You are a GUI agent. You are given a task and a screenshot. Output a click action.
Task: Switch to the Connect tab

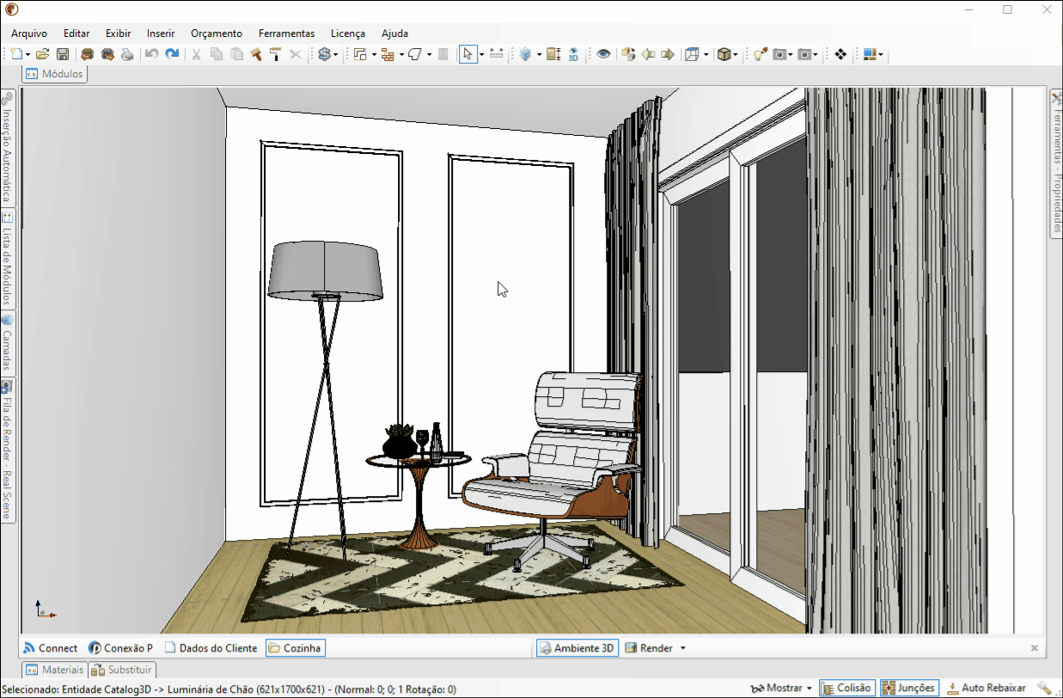50,648
